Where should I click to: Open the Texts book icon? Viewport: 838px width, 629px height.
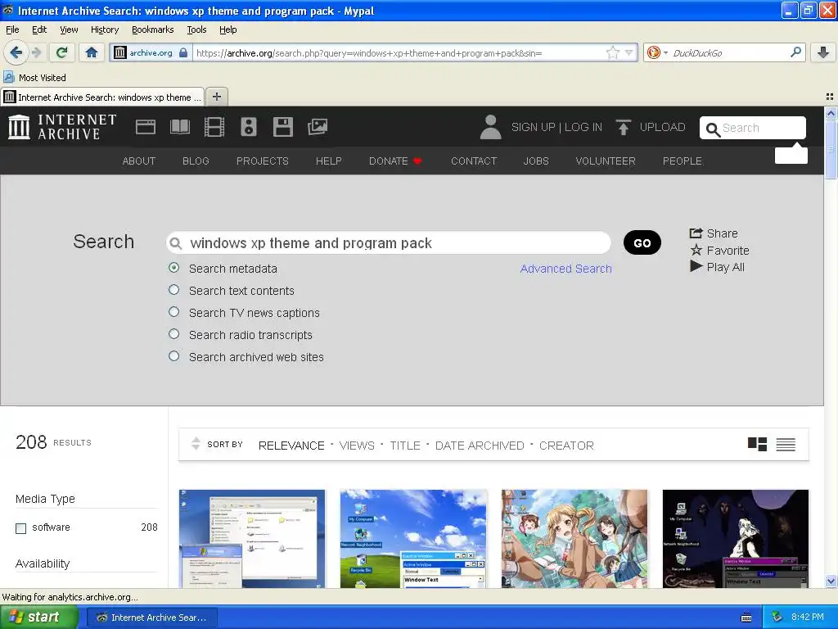pyautogui.click(x=179, y=127)
